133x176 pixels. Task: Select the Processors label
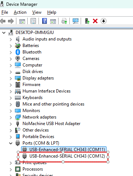[x=33, y=169]
